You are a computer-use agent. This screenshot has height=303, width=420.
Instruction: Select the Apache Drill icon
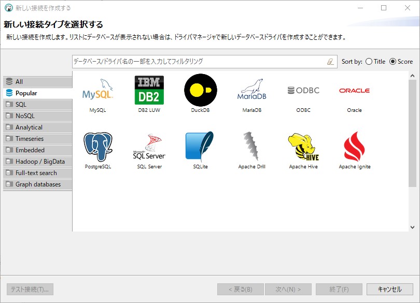click(251, 146)
